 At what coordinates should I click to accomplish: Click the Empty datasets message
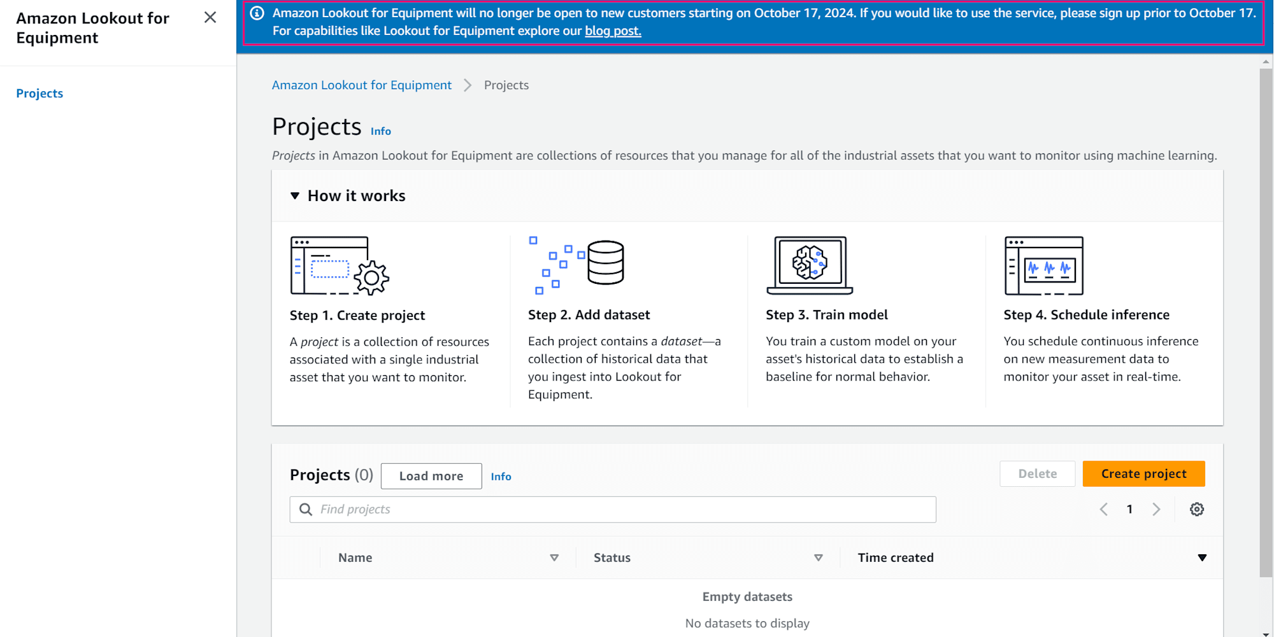click(x=747, y=597)
